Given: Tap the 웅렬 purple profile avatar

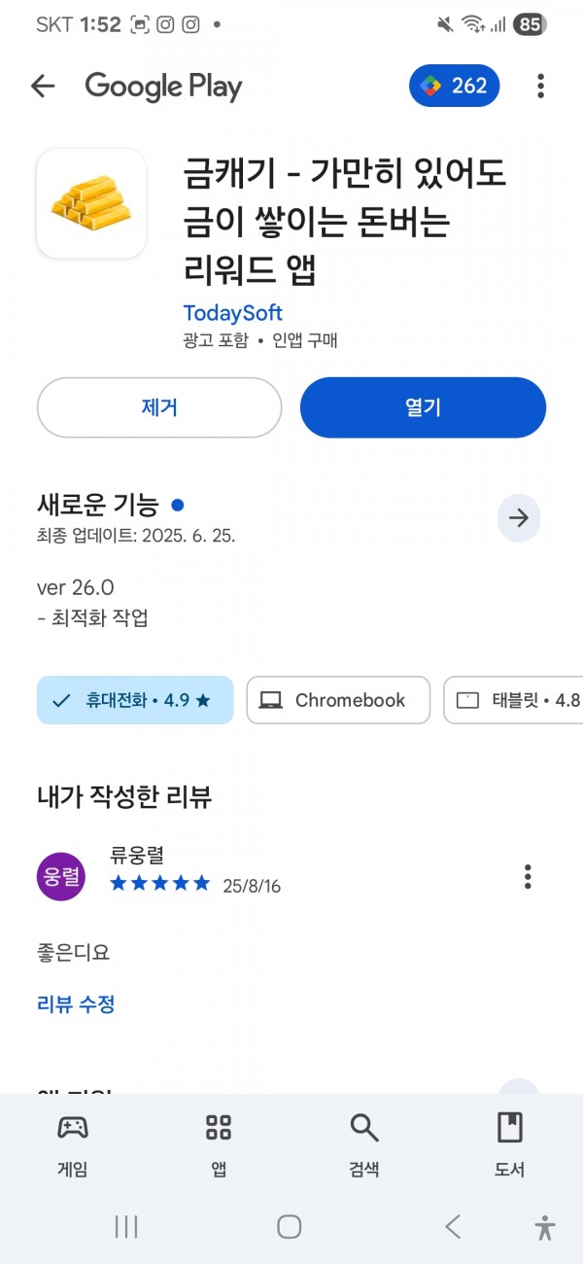Looking at the screenshot, I should click(60, 877).
